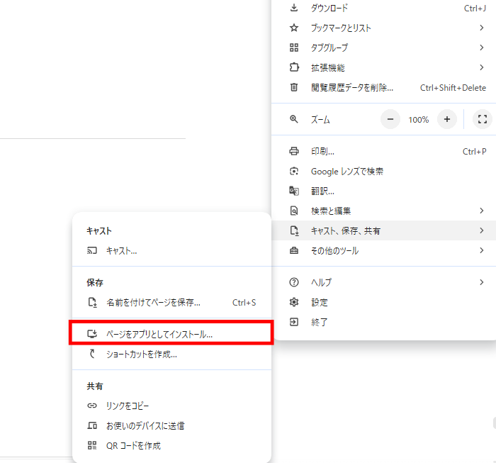
Task: Click the Google レンズで検索 icon
Action: coord(294,172)
